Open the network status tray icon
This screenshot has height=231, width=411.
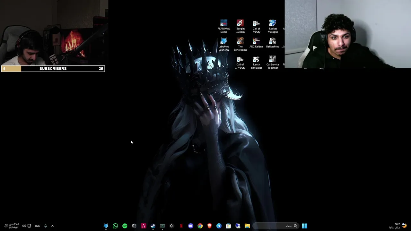coord(29,226)
